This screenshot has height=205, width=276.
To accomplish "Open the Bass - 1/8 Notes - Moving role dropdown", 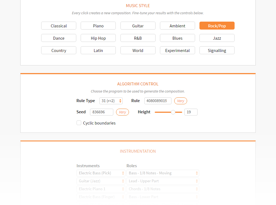I will coord(163,173).
